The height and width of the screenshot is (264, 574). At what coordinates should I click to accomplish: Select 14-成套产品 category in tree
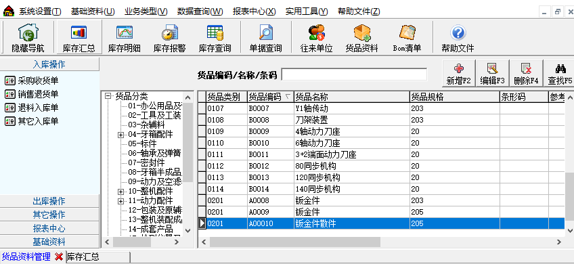point(150,229)
